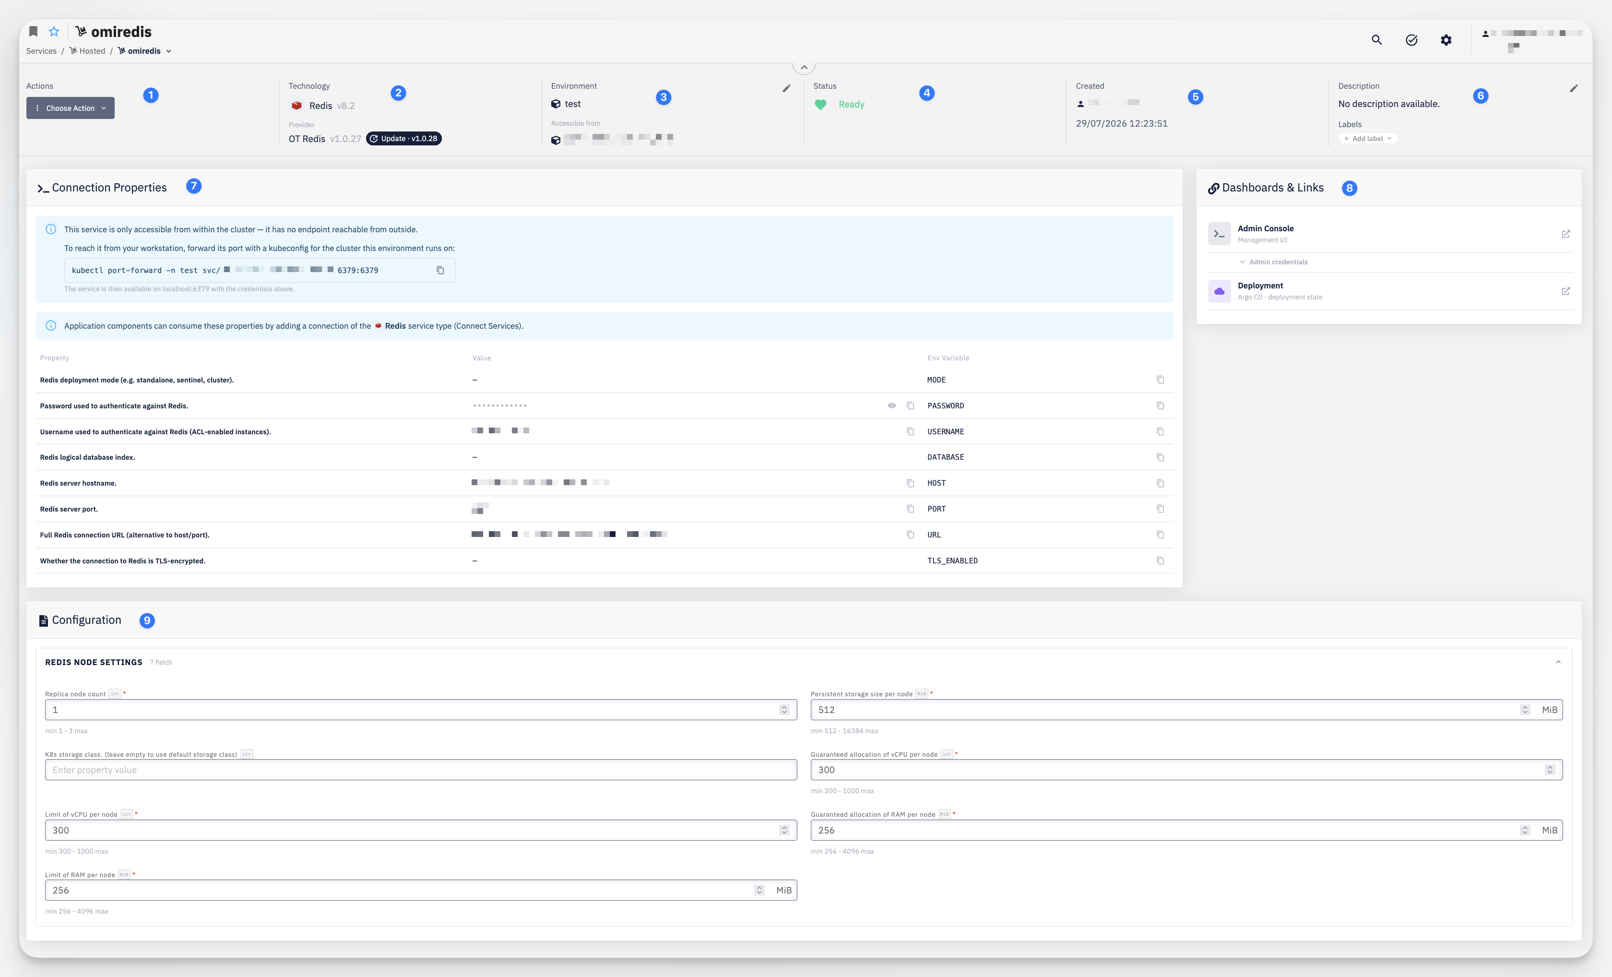Copy the URL env variable name
Image resolution: width=1612 pixels, height=977 pixels.
[x=1160, y=535]
